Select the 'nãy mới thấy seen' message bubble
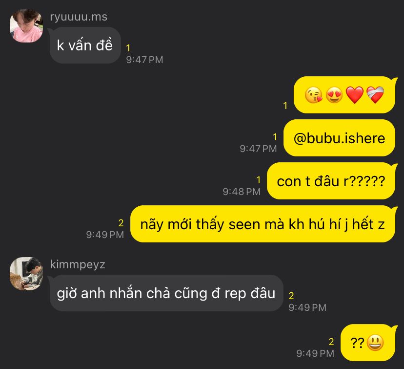404x369 pixels. pos(263,224)
